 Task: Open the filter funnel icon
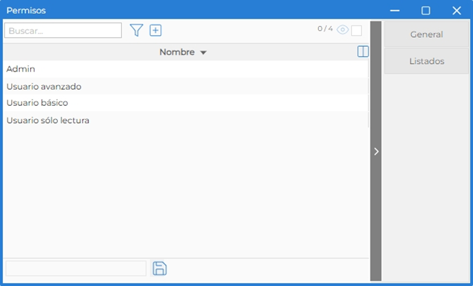(136, 30)
